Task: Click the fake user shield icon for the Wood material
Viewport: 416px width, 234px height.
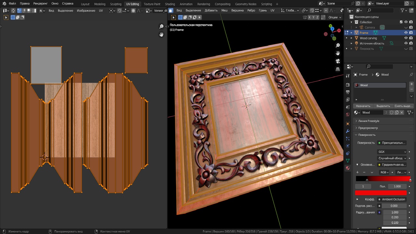Action: click(x=392, y=112)
